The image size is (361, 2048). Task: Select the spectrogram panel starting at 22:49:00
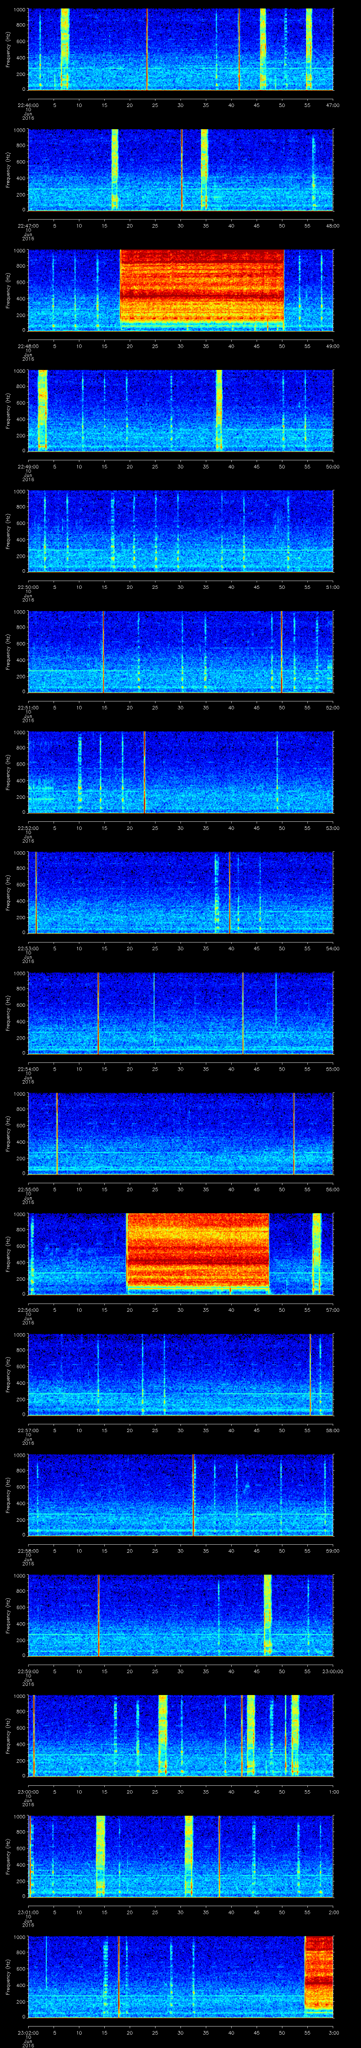pos(181,410)
